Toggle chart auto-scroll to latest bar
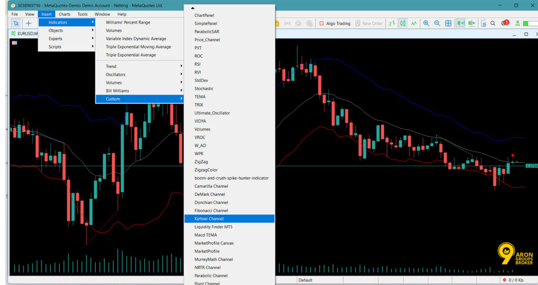 (x=460, y=23)
